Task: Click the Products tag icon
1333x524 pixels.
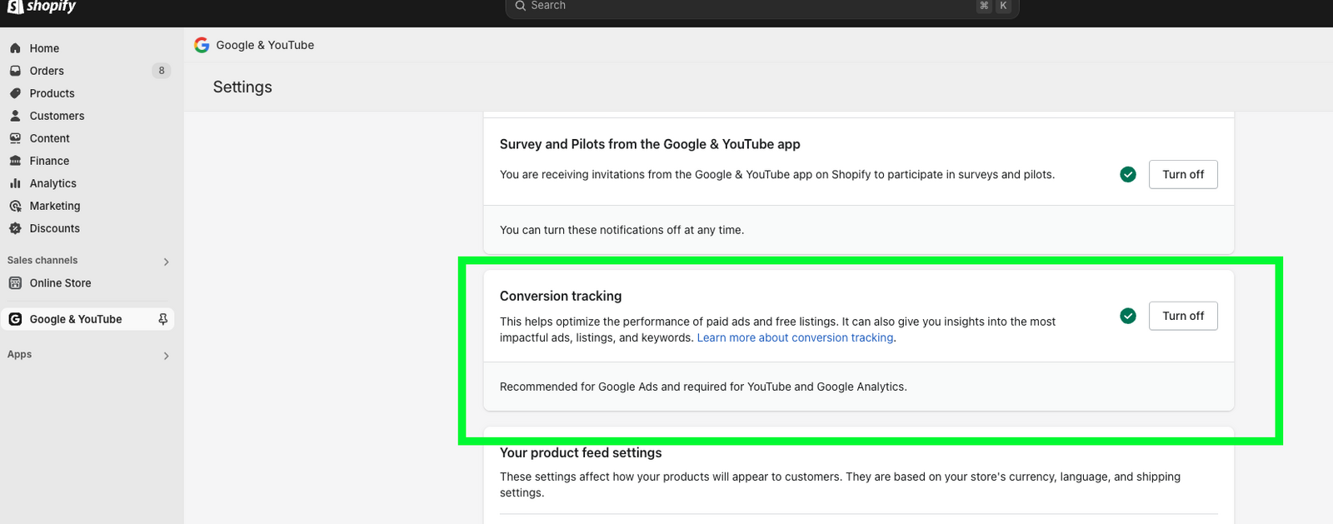Action: pos(15,93)
